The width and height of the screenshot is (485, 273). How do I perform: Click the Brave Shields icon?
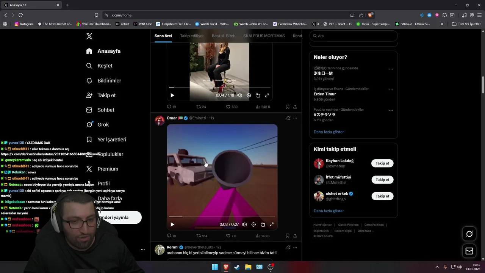click(x=371, y=15)
